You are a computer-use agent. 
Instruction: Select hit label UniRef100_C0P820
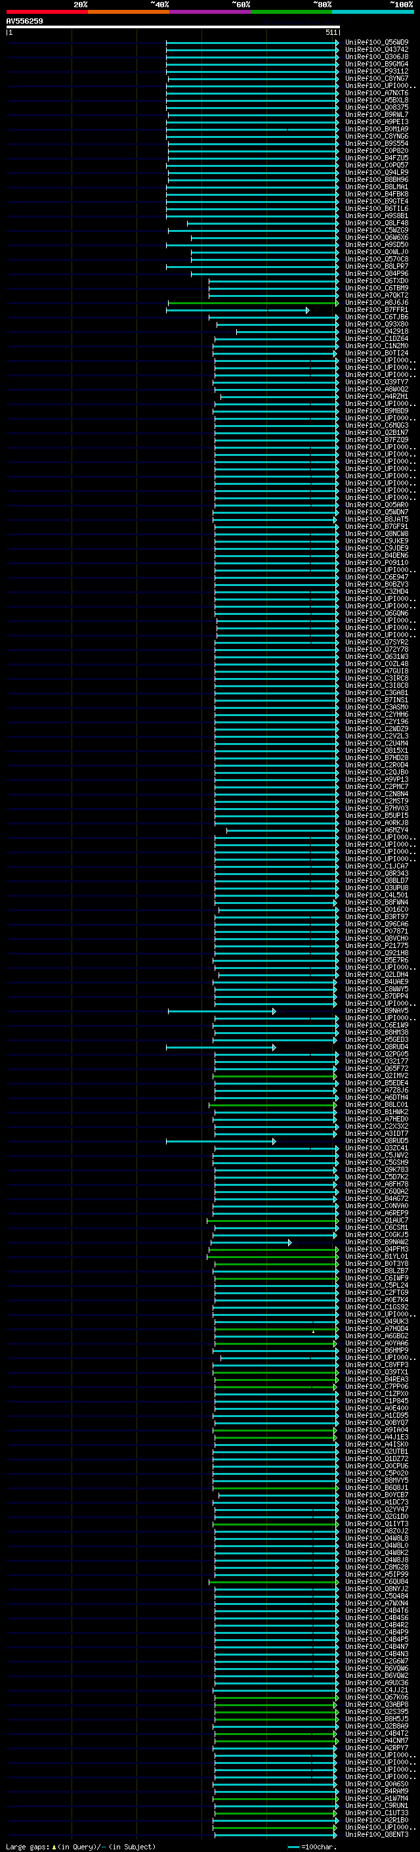coord(377,151)
